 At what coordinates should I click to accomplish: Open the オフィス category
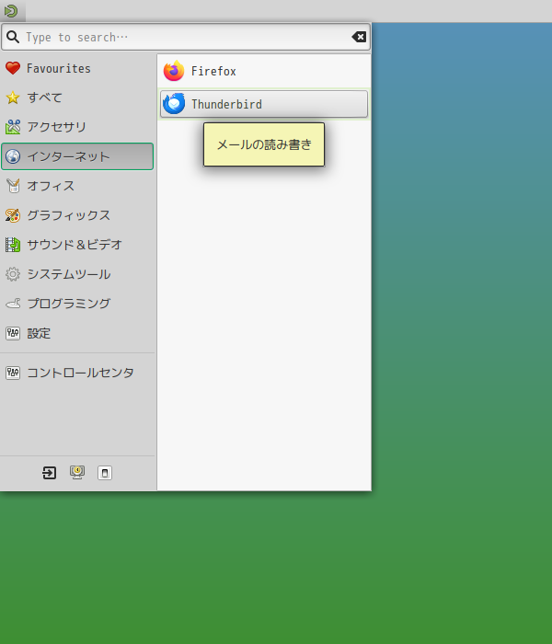[x=77, y=186]
